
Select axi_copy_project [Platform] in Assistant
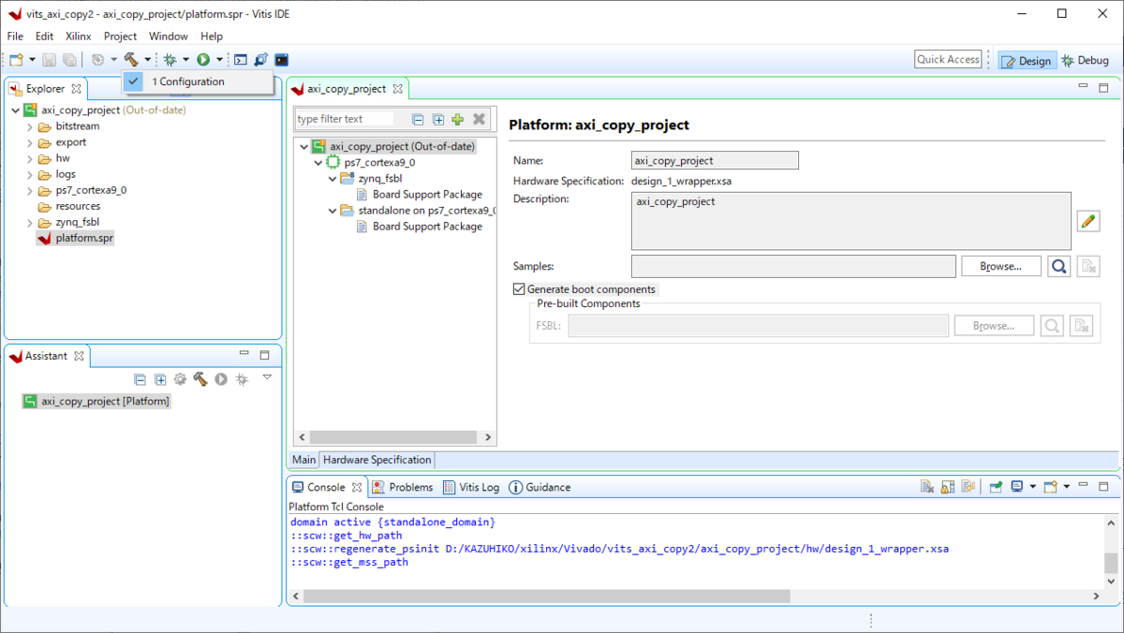click(x=96, y=401)
